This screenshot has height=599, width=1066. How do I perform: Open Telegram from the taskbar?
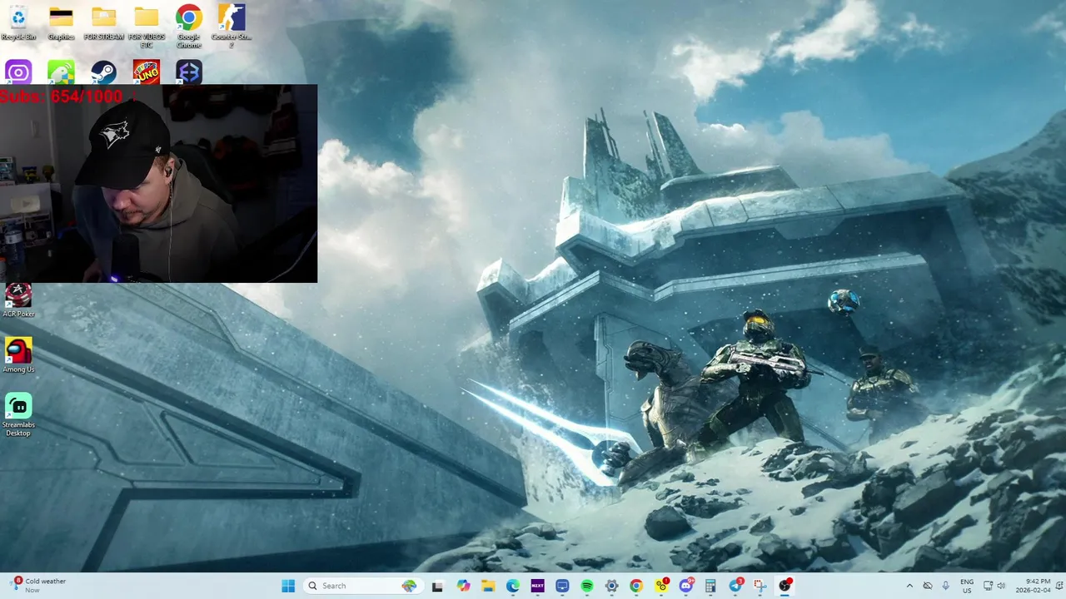point(735,586)
